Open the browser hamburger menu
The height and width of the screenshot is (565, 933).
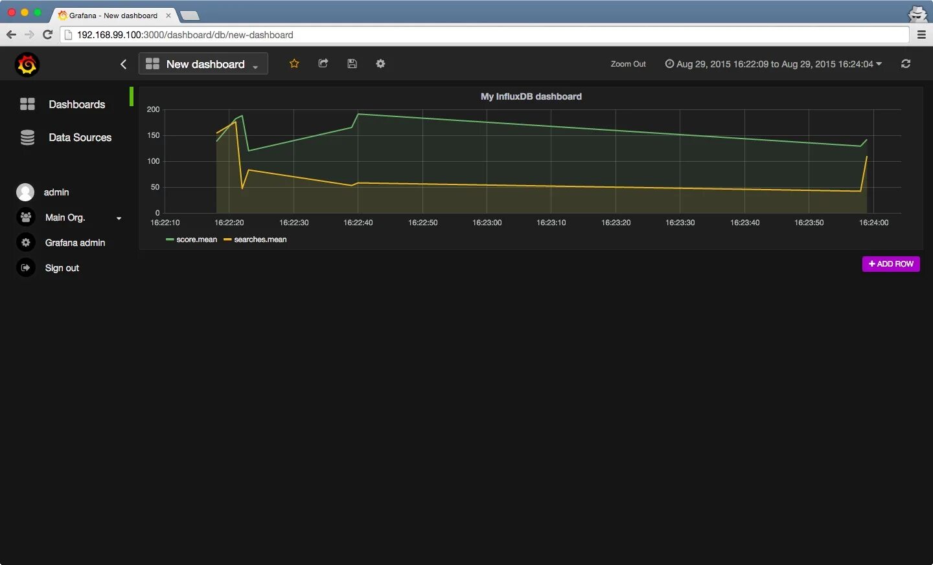921,35
